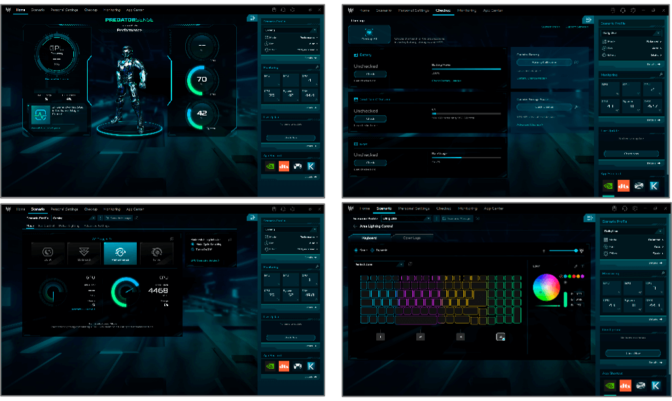The image size is (672, 401).
Task: Click the eyedropper icon in the Color panel
Action: pyautogui.click(x=576, y=266)
